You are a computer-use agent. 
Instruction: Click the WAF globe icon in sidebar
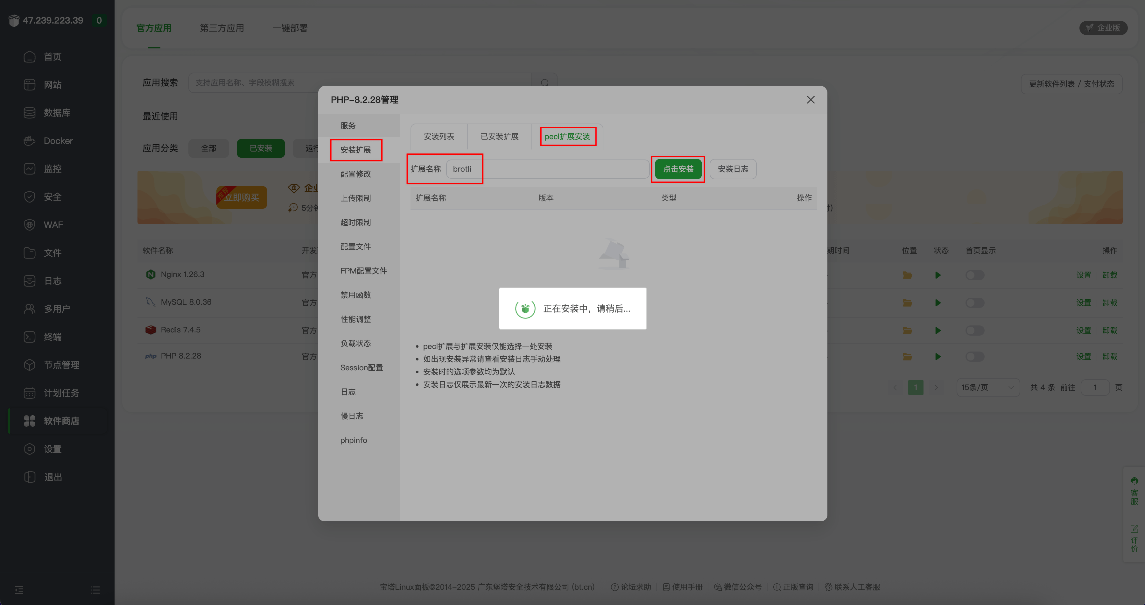tap(29, 225)
